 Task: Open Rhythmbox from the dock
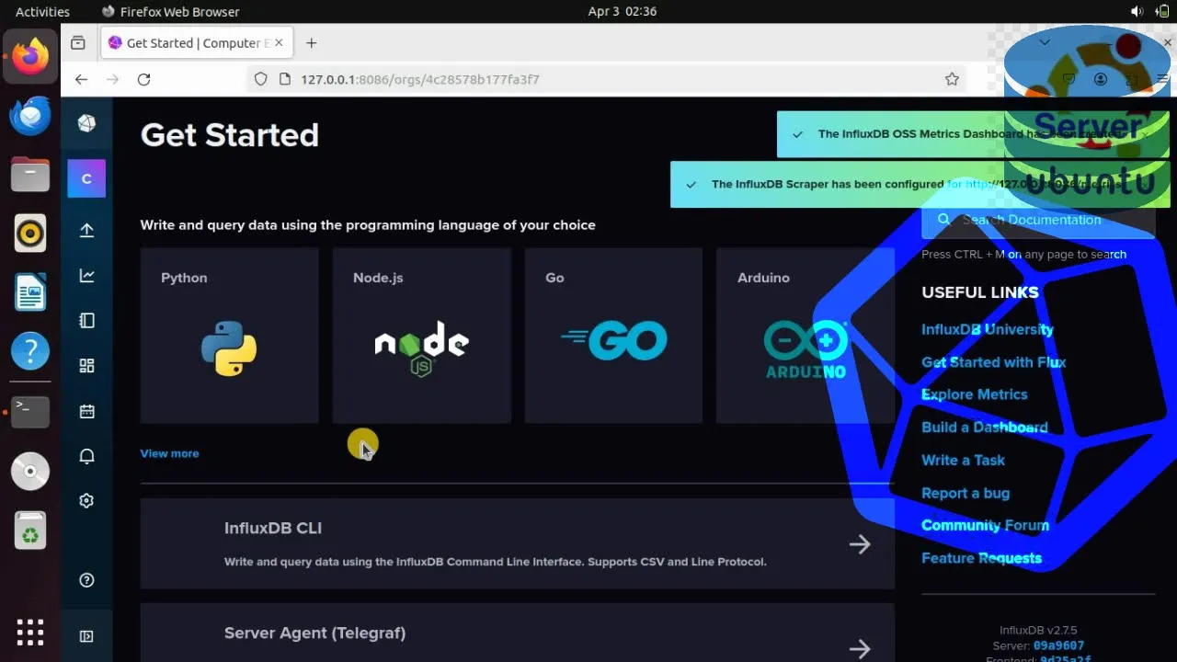click(30, 234)
